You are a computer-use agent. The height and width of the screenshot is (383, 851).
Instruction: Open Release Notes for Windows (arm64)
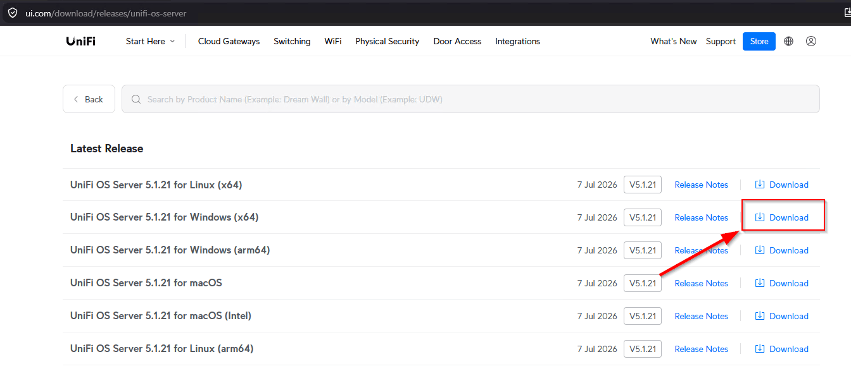(x=702, y=250)
